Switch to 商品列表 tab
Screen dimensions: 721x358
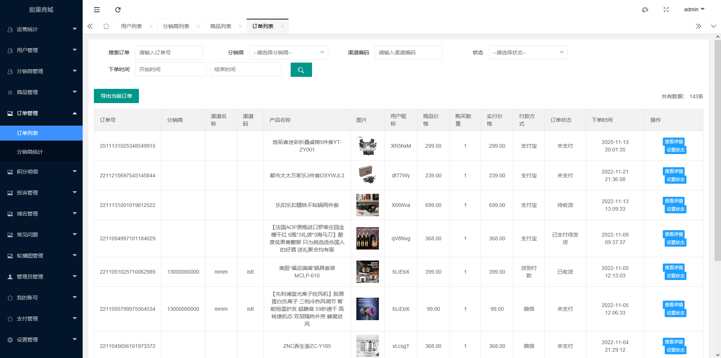(221, 26)
